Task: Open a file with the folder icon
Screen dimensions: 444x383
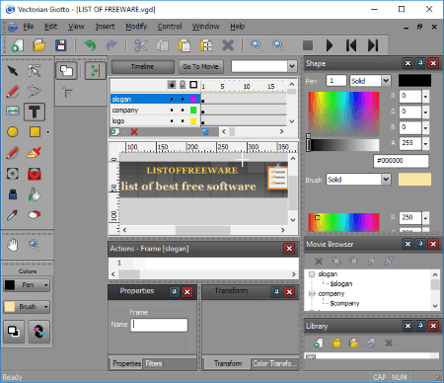Action: click(x=38, y=45)
